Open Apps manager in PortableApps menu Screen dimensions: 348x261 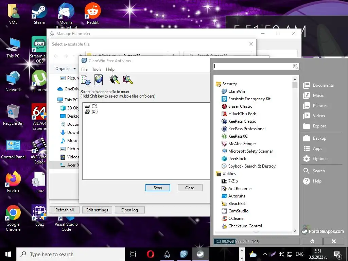click(313, 149)
